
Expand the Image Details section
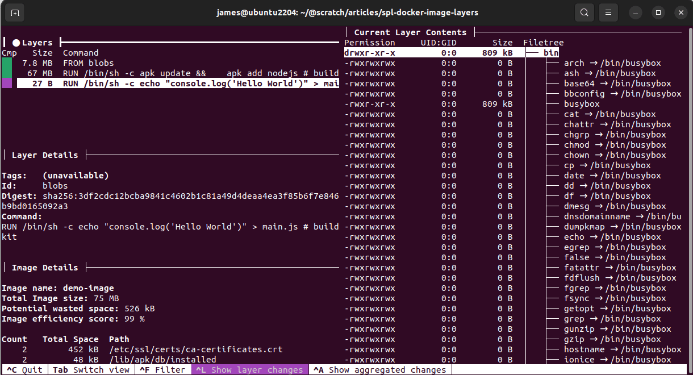(45, 267)
